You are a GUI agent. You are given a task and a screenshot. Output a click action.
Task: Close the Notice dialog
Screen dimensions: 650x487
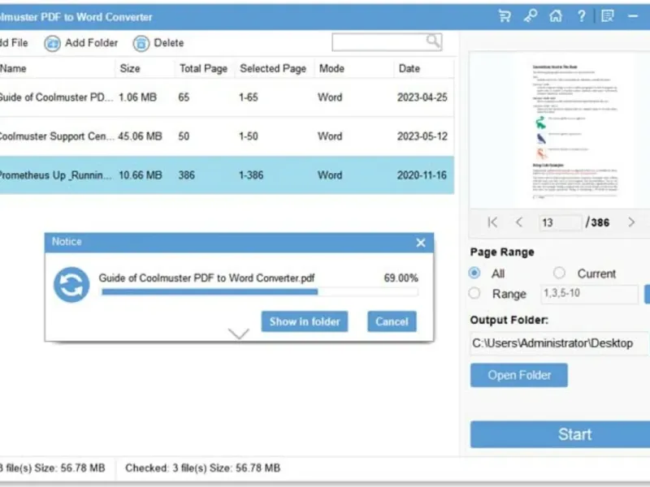421,243
